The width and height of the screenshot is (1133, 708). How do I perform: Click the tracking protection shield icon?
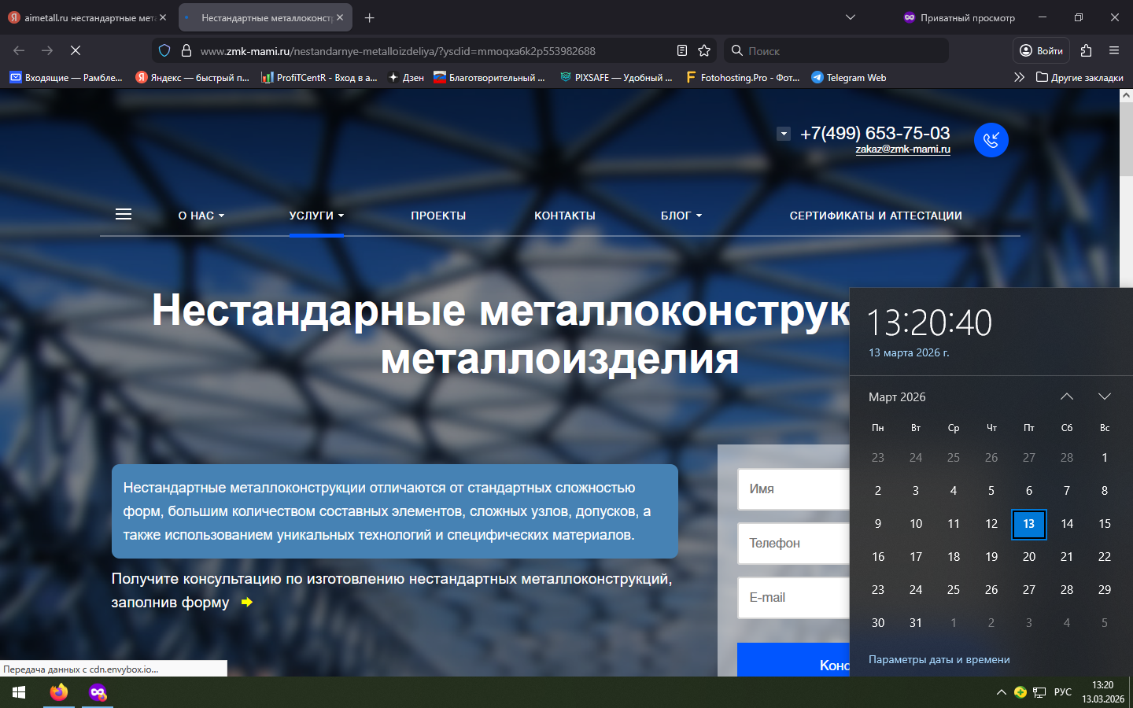164,50
